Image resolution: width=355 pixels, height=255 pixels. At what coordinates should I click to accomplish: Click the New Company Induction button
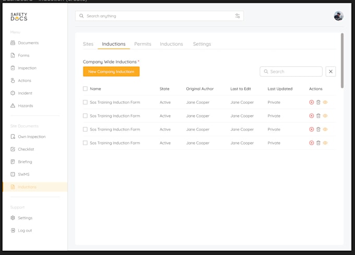[111, 71]
